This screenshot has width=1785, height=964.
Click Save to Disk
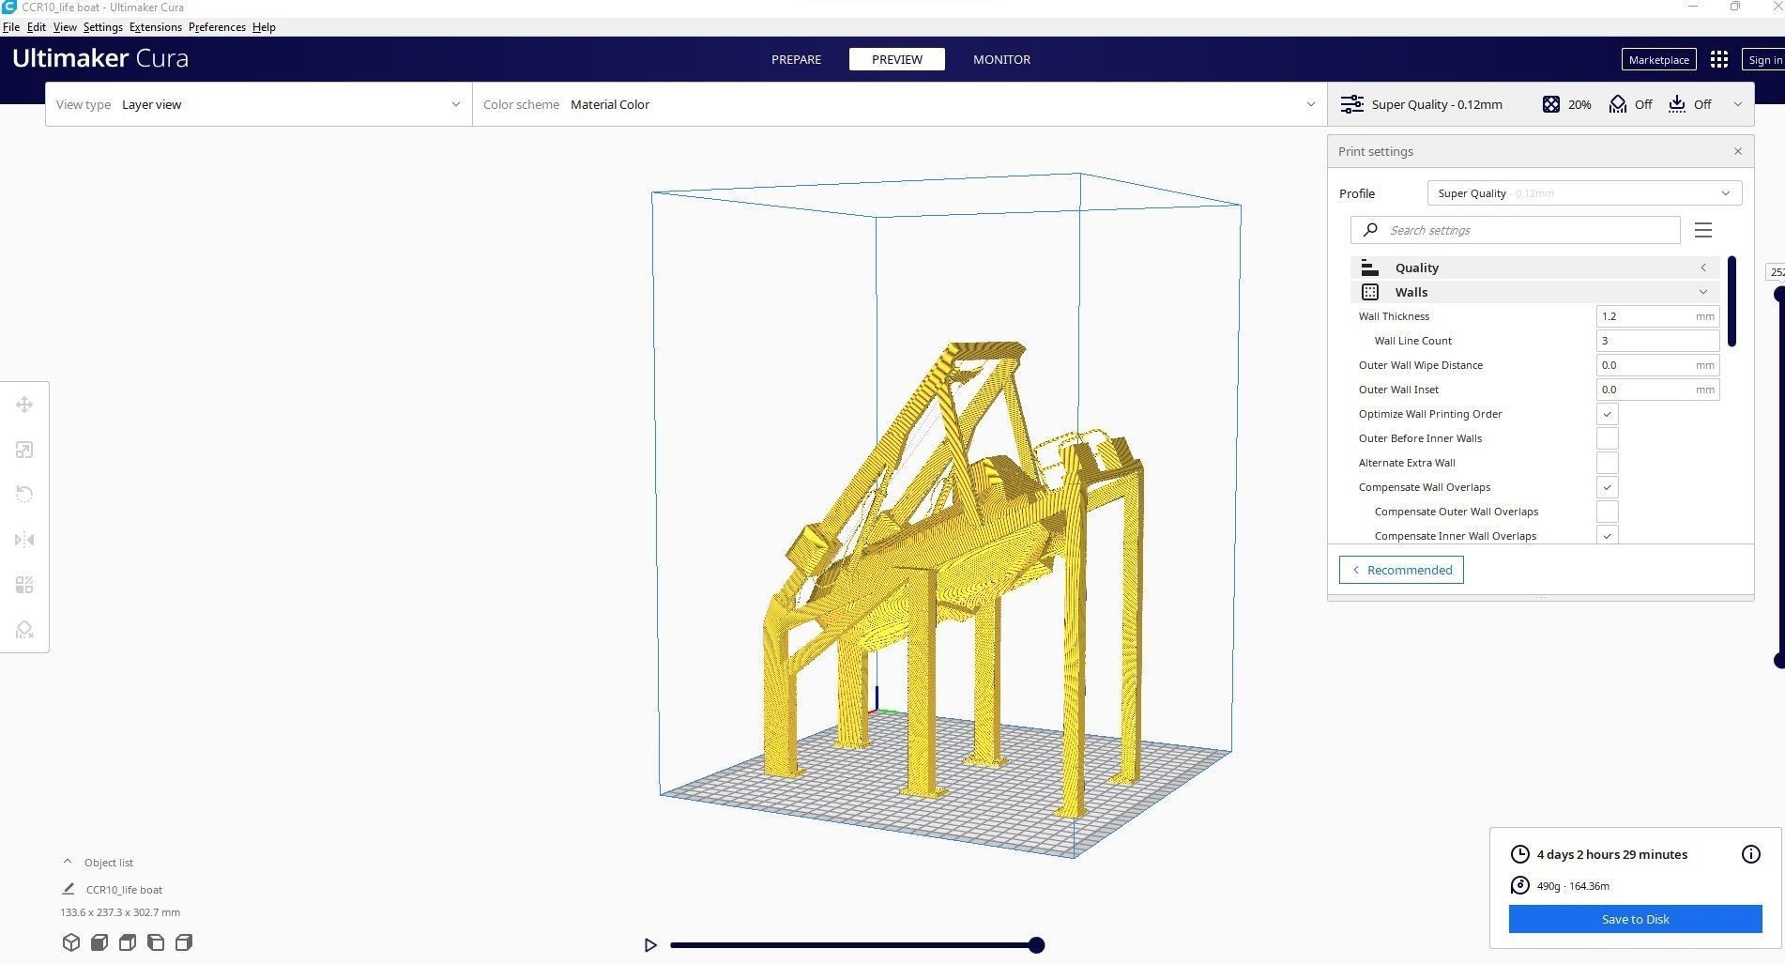point(1636,919)
